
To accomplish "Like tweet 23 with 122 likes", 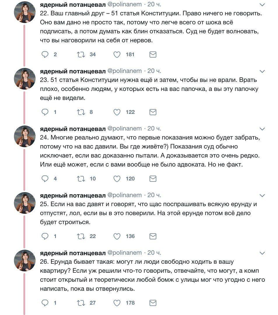I will pos(117,112).
